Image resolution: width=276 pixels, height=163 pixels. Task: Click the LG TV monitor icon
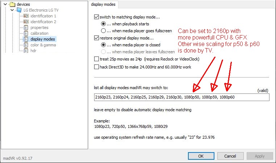click(19, 10)
